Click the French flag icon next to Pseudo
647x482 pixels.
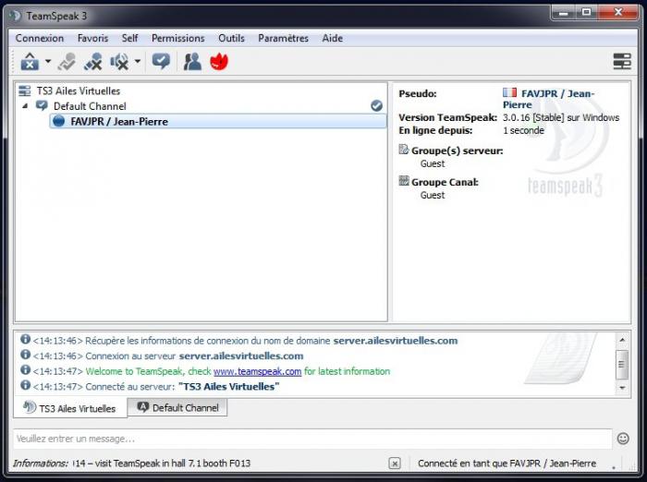(x=509, y=92)
